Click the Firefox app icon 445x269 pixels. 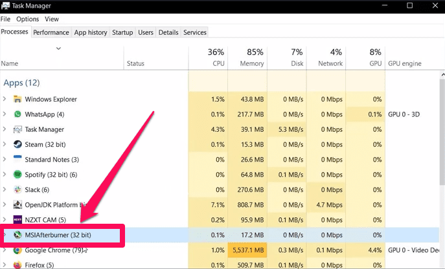click(x=17, y=265)
